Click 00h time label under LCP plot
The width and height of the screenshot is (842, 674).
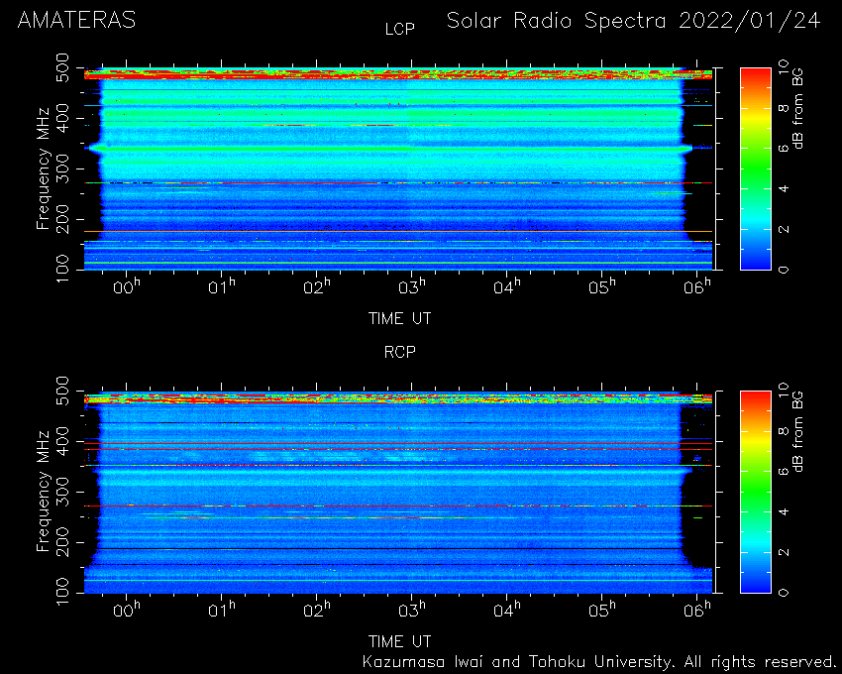(127, 286)
